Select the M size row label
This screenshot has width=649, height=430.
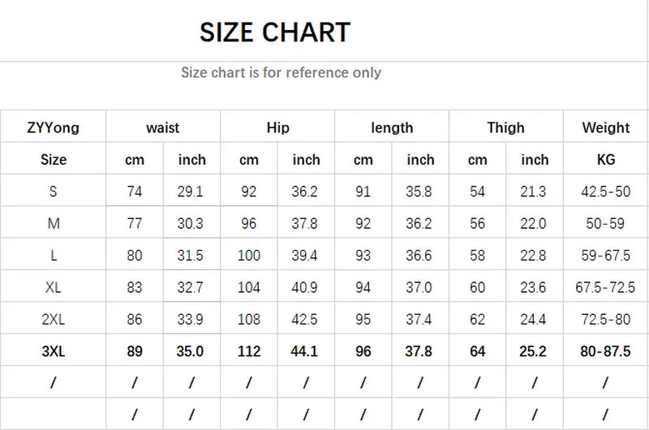coord(54,224)
